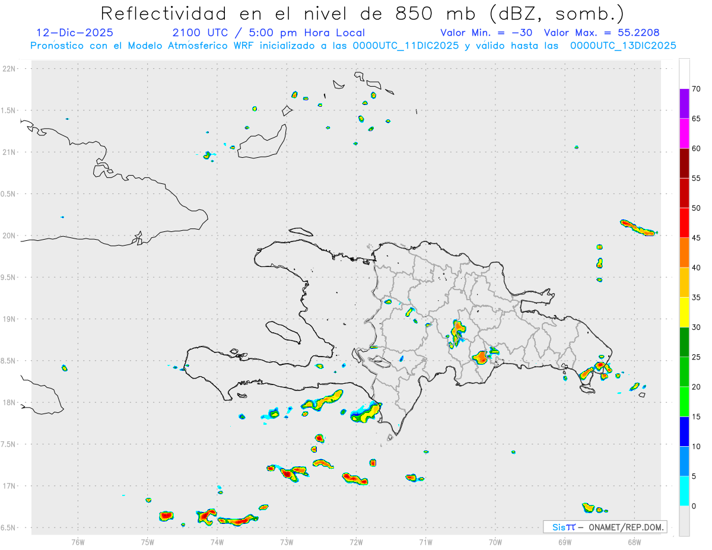Click the magenta 60–65 dBZ color bar segment
The height and width of the screenshot is (550, 712).
(x=684, y=133)
